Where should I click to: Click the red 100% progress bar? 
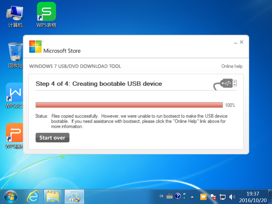[129, 105]
